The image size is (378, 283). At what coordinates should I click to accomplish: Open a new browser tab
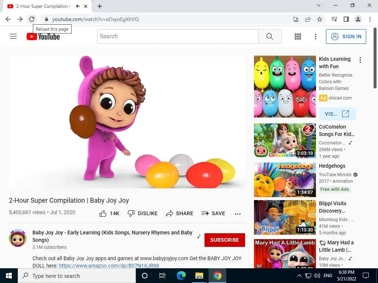point(100,6)
